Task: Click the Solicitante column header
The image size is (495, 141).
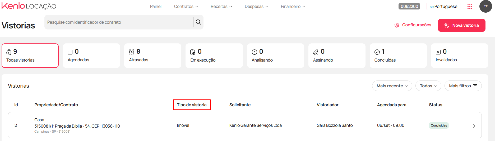Action: tap(240, 105)
